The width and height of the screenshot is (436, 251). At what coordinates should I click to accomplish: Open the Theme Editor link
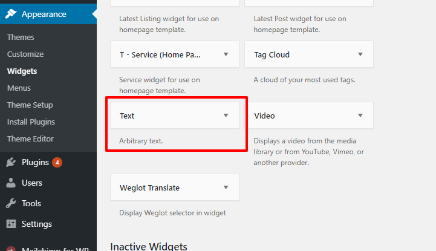pyautogui.click(x=30, y=139)
